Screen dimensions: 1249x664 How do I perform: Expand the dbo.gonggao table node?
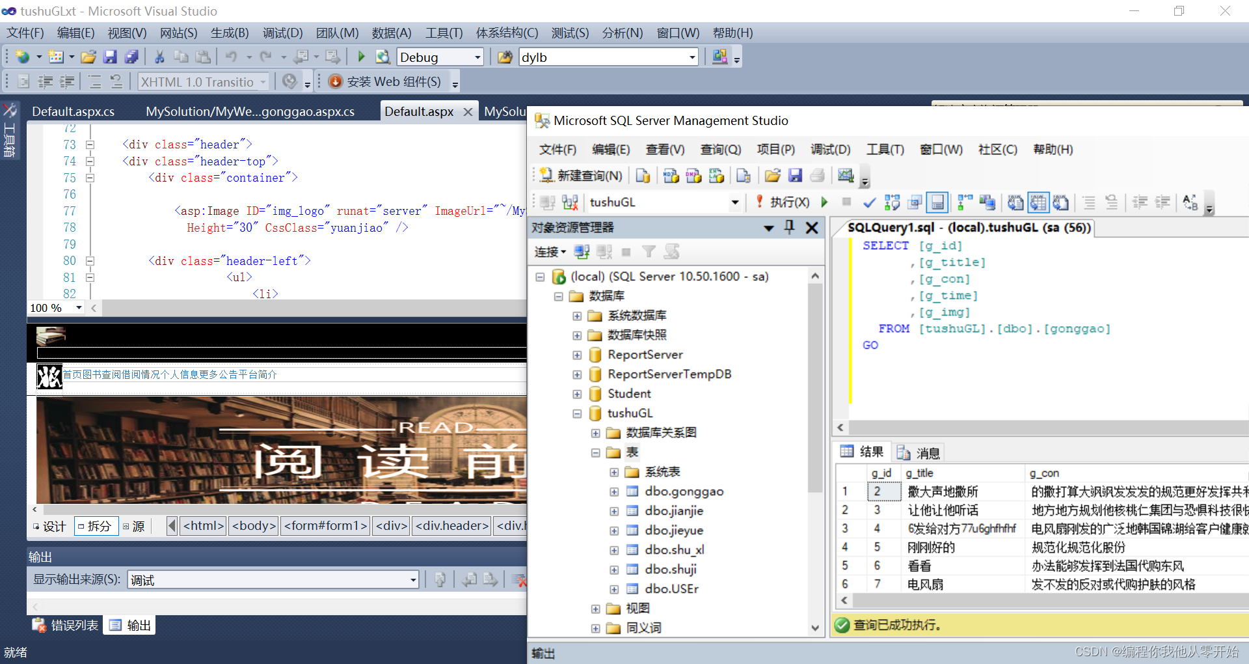tap(615, 491)
